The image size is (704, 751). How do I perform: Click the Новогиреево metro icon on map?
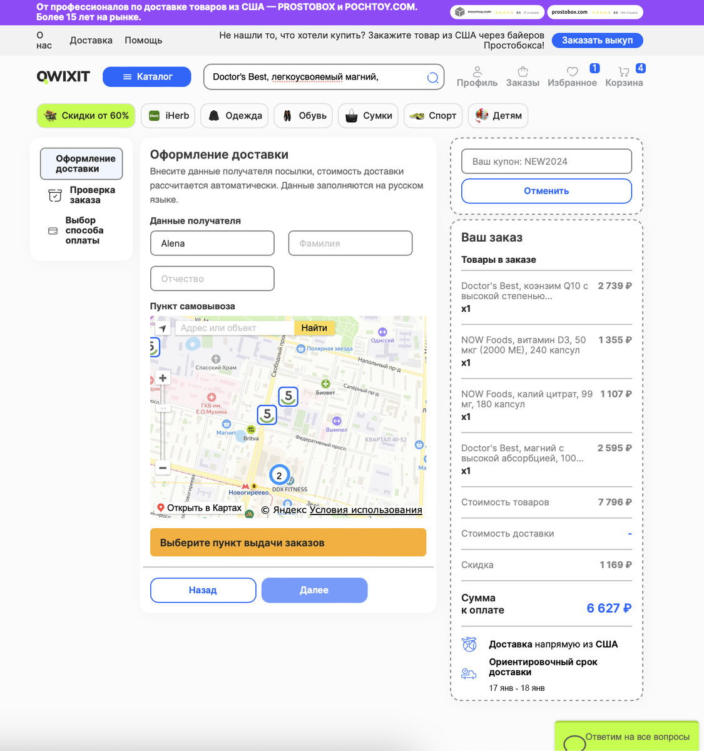pyautogui.click(x=246, y=486)
